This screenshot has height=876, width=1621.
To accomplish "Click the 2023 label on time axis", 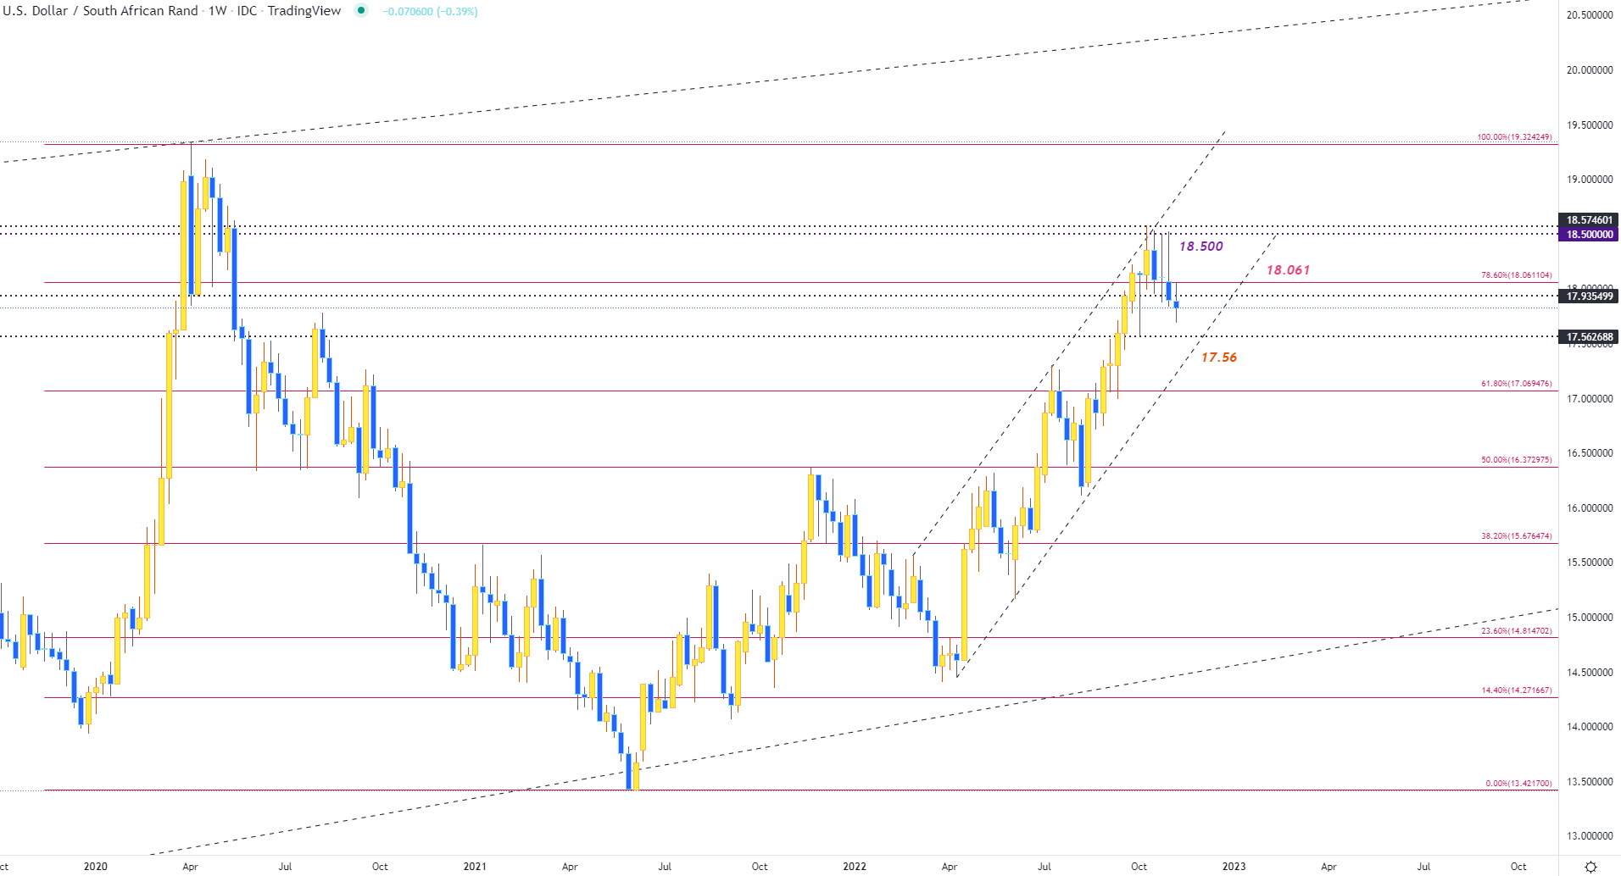I will [1234, 867].
